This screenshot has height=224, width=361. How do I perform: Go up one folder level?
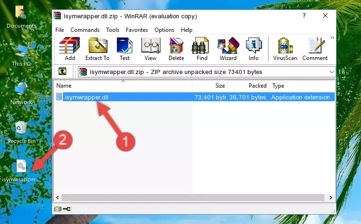pyautogui.click(x=62, y=71)
